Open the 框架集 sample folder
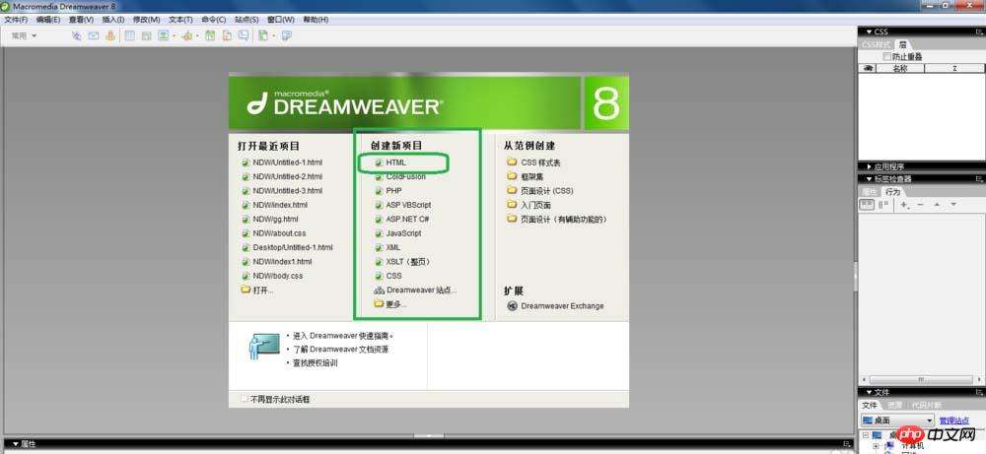 532,177
